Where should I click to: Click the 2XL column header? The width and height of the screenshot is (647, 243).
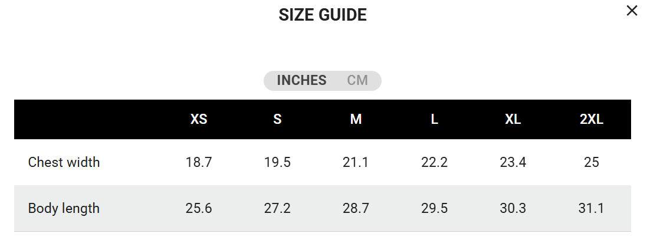tap(592, 120)
